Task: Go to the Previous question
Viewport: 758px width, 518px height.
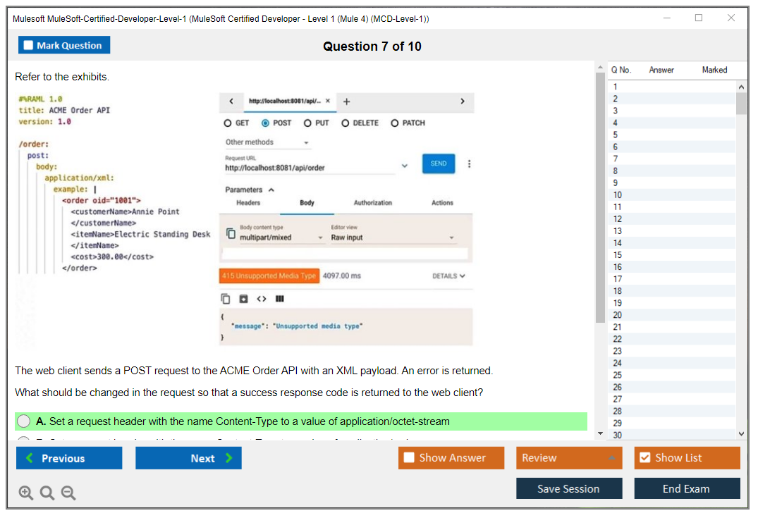Action: tap(69, 458)
